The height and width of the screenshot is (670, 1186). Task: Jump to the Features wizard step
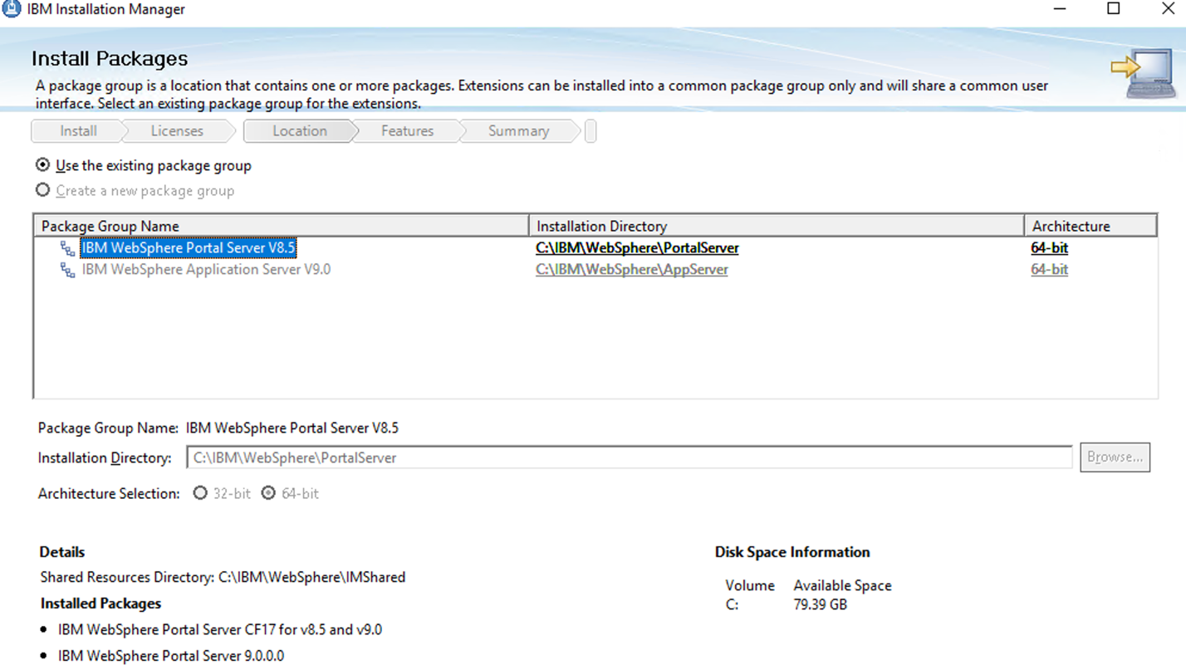click(x=407, y=131)
